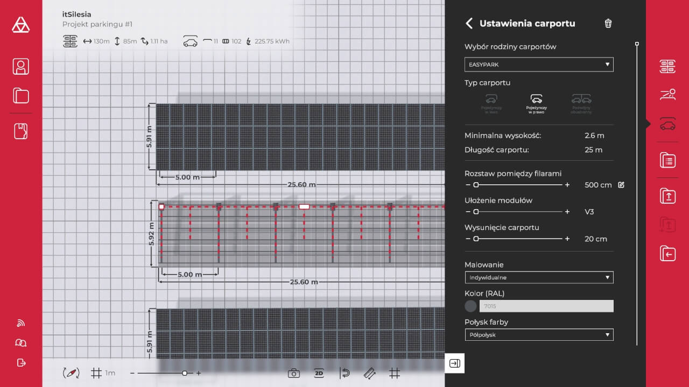Image resolution: width=689 pixels, height=387 pixels.
Task: Toggle the 2D view mode
Action: [x=319, y=373]
